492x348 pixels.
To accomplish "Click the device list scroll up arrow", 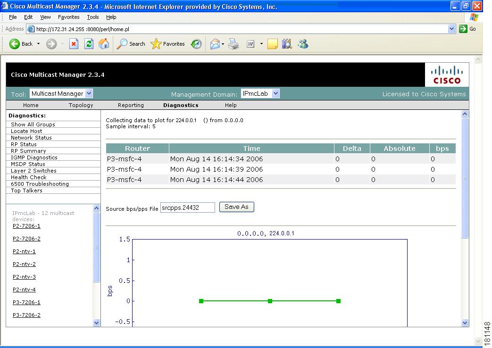I will [x=96, y=208].
